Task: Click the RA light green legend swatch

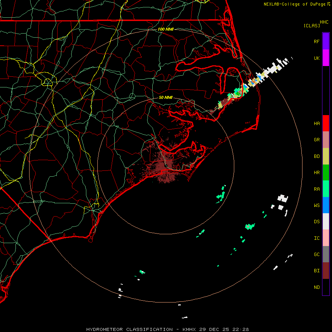Action: (x=326, y=189)
